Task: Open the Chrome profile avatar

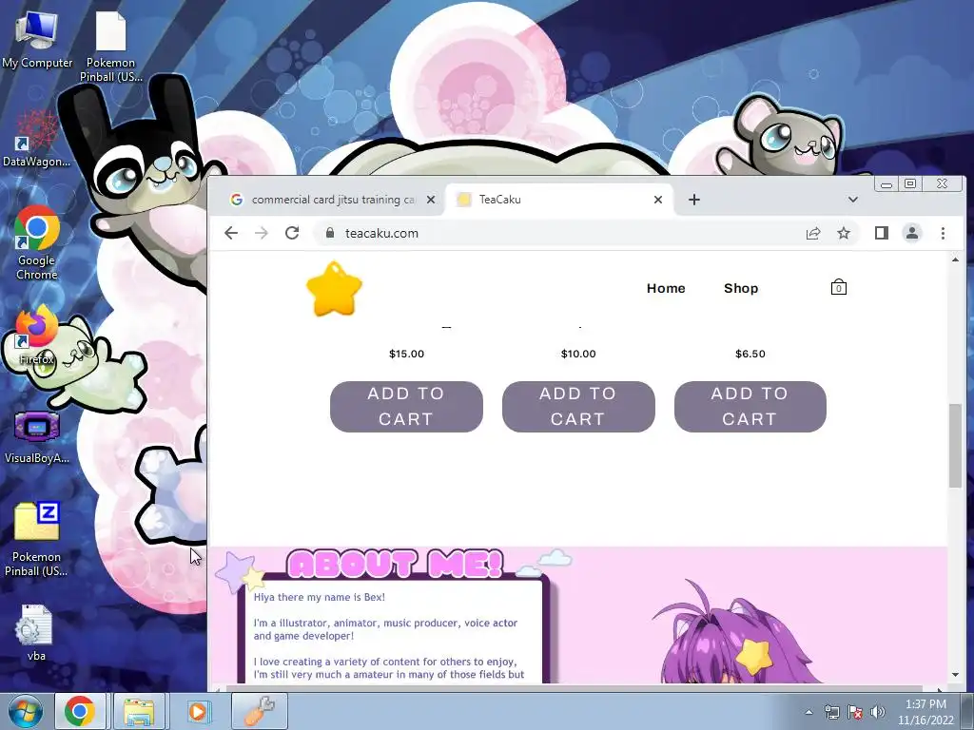Action: click(x=912, y=233)
